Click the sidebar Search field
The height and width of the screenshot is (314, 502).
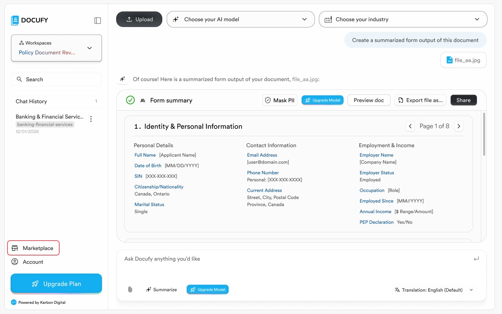point(56,79)
